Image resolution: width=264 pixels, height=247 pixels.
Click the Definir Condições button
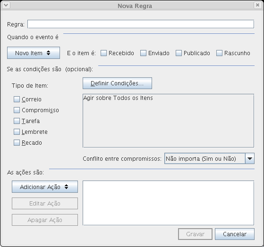coord(117,83)
